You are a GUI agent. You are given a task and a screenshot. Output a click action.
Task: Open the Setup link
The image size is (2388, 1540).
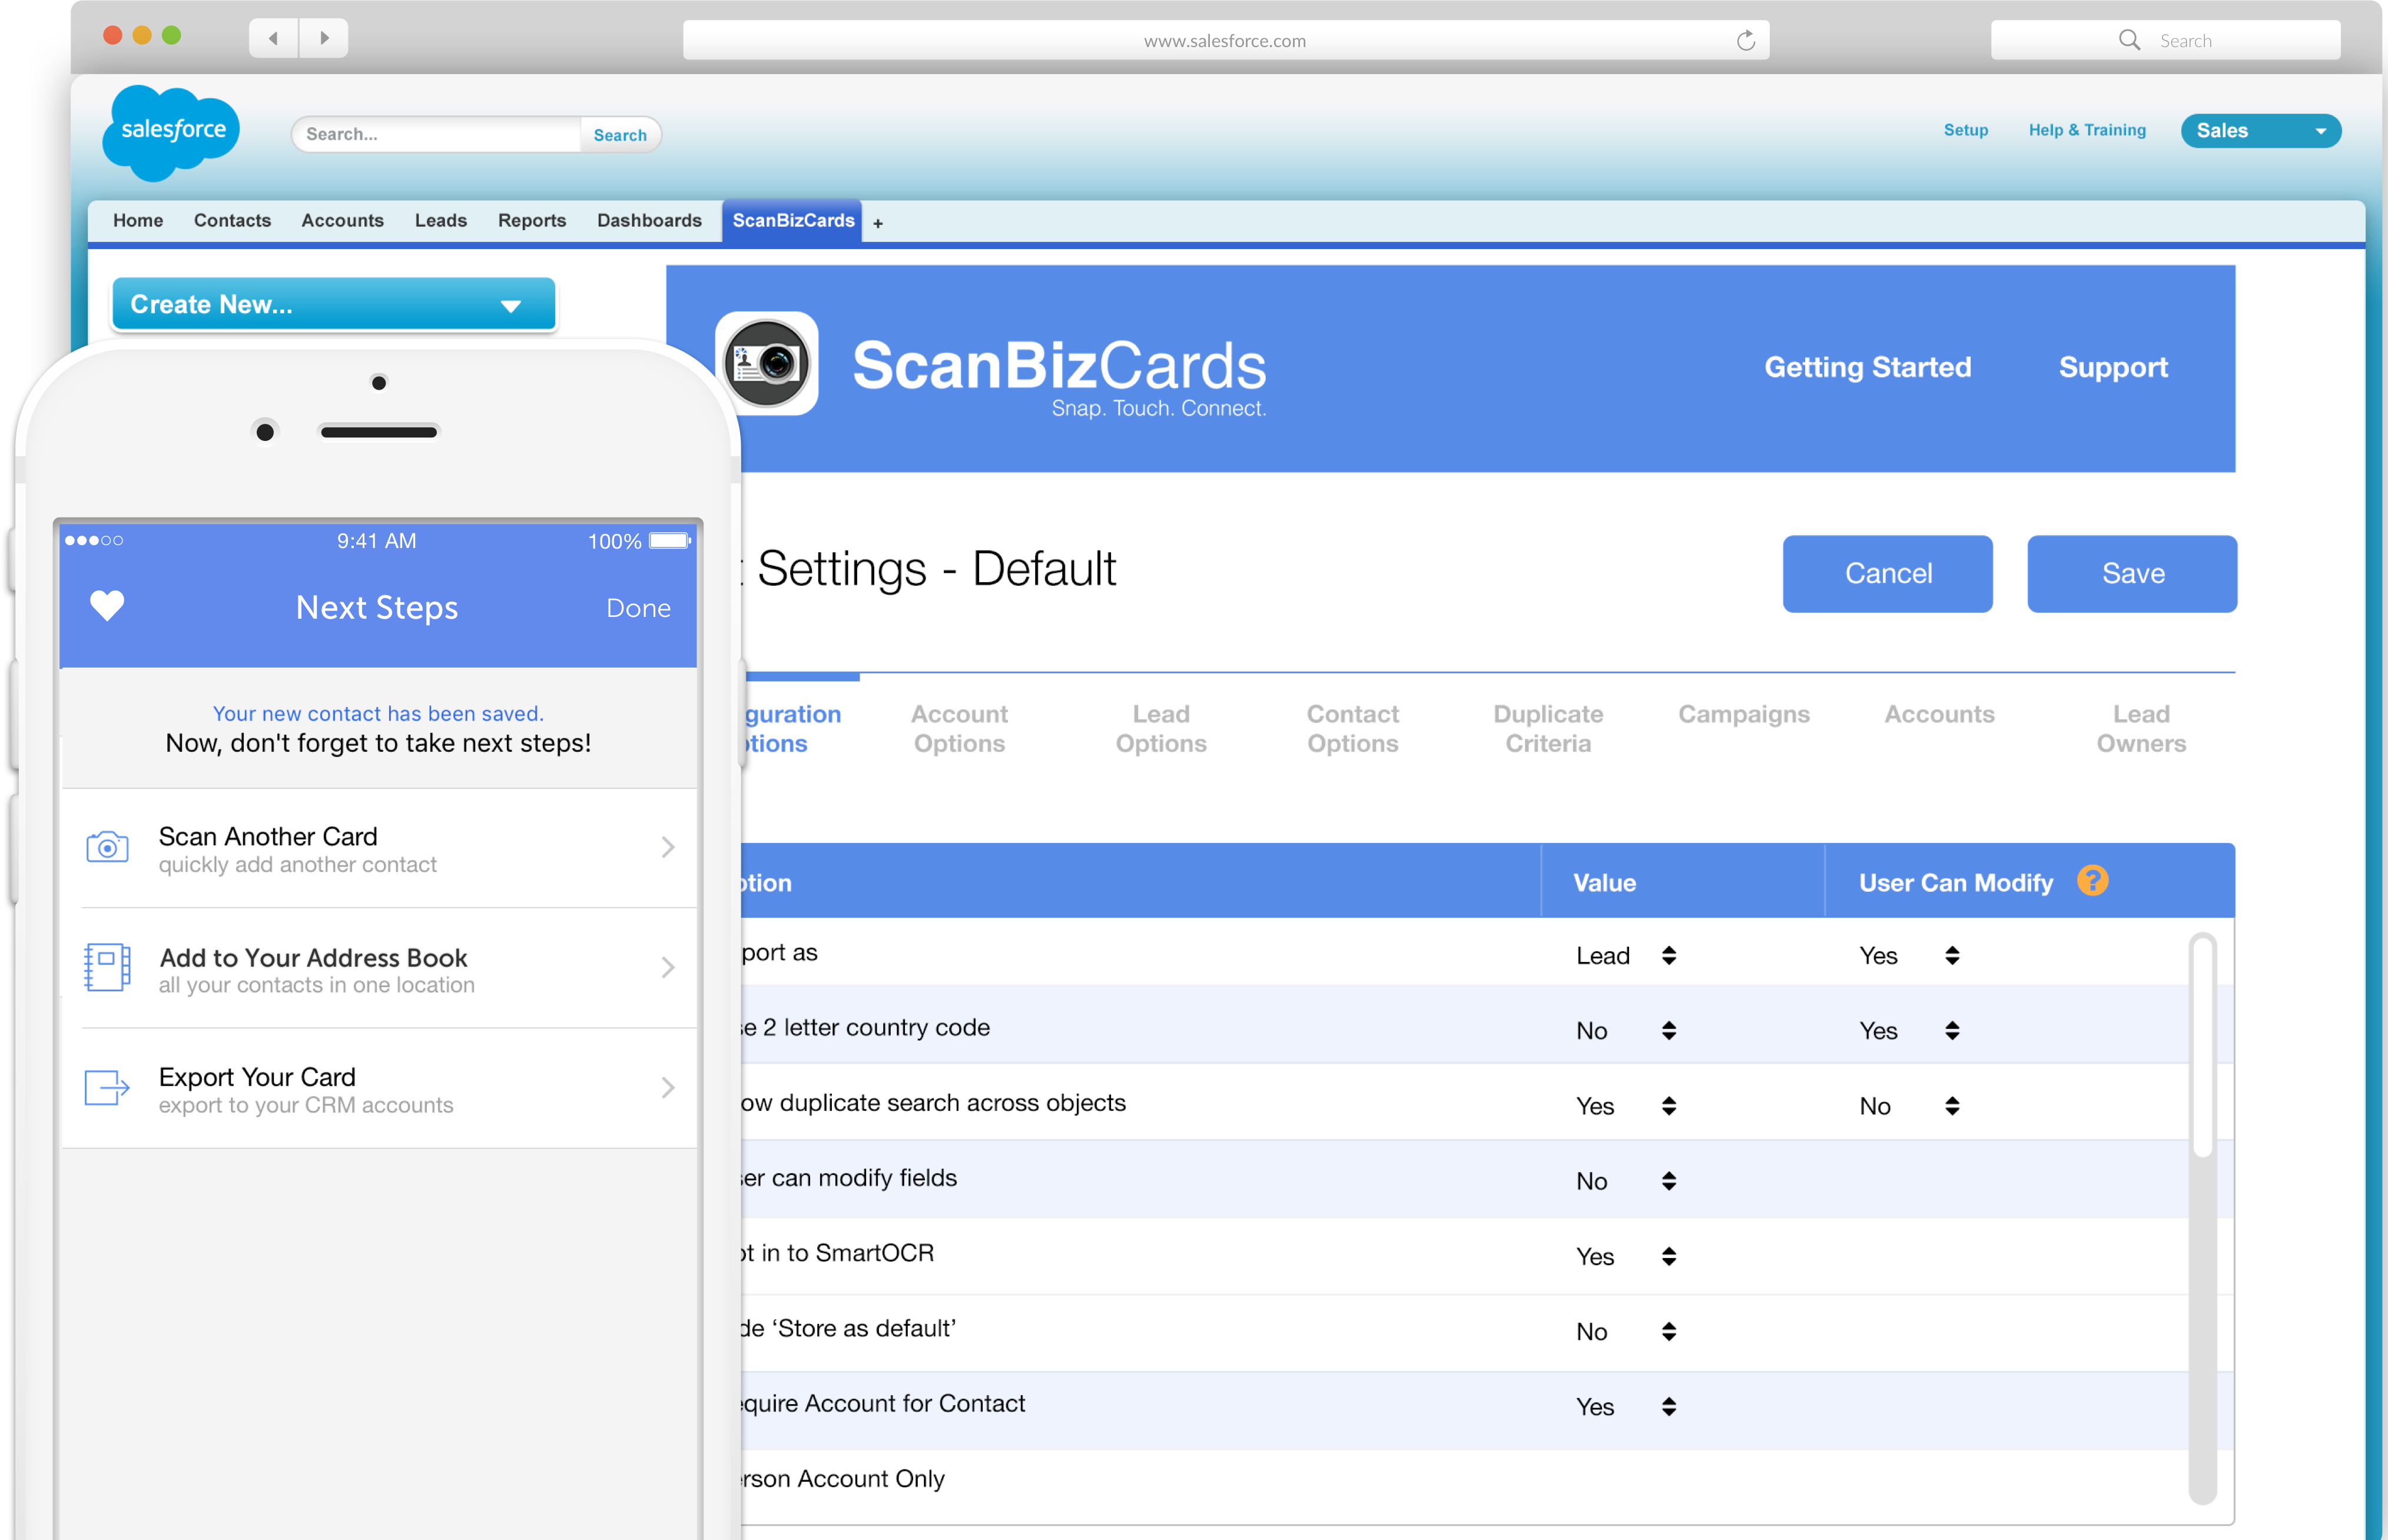tap(1965, 130)
